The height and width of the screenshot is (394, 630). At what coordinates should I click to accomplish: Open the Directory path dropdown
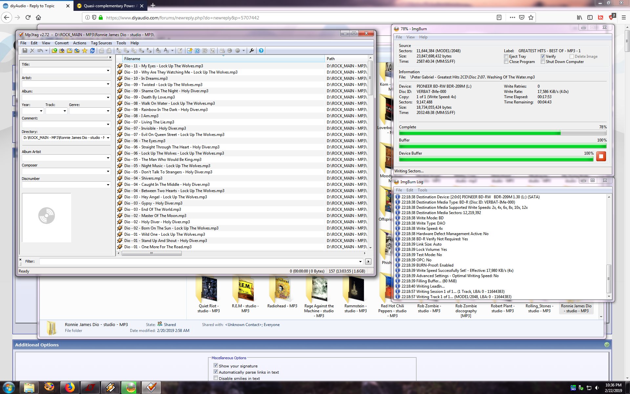pos(108,138)
